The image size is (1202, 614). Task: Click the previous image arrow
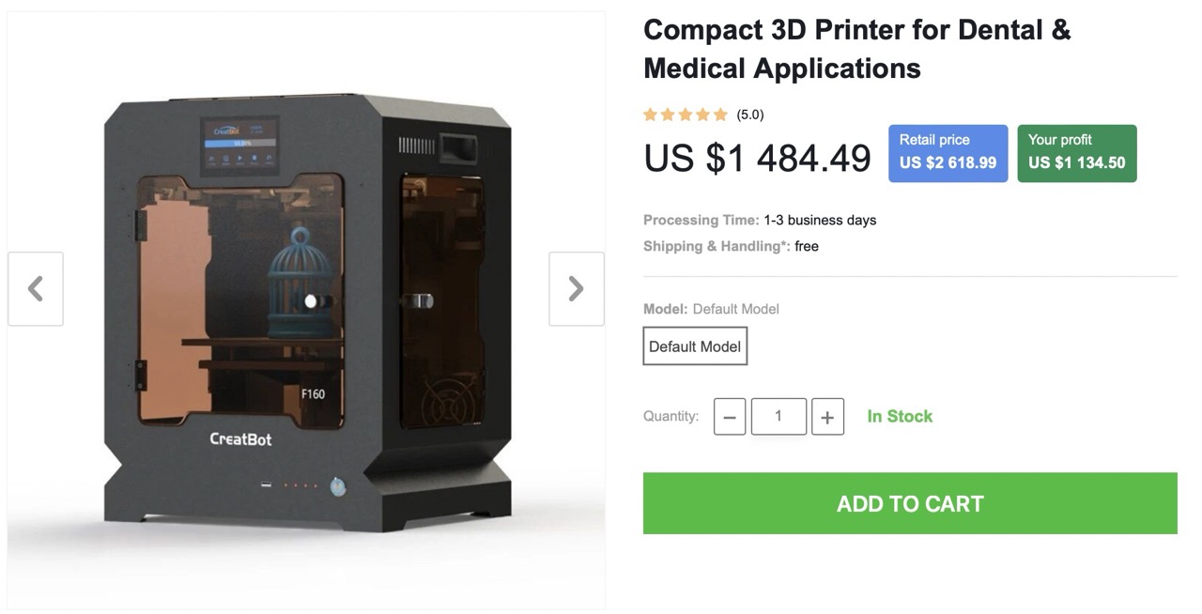pyautogui.click(x=36, y=288)
